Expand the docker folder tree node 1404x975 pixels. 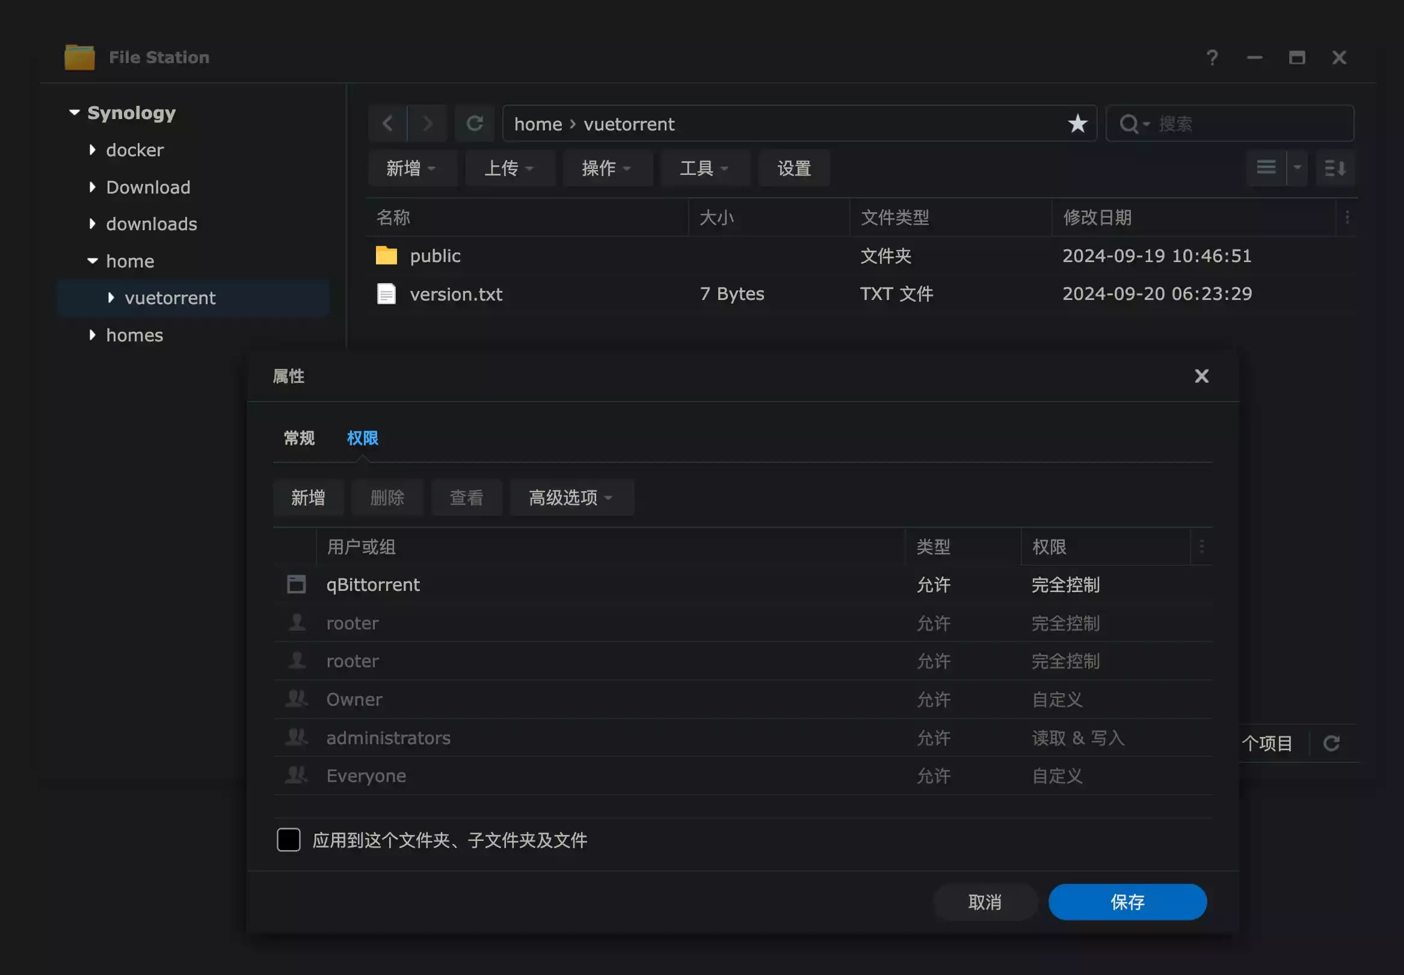click(x=92, y=150)
